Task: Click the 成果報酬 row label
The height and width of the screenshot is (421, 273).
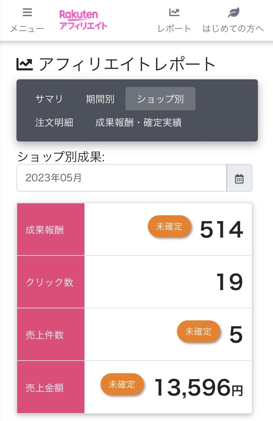Action: 45,230
